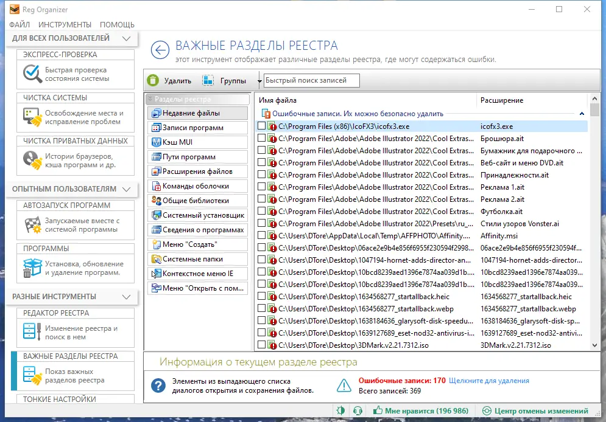Check the box for Реклама 2.ait row
Screen dimensions: 606x422
262,199
